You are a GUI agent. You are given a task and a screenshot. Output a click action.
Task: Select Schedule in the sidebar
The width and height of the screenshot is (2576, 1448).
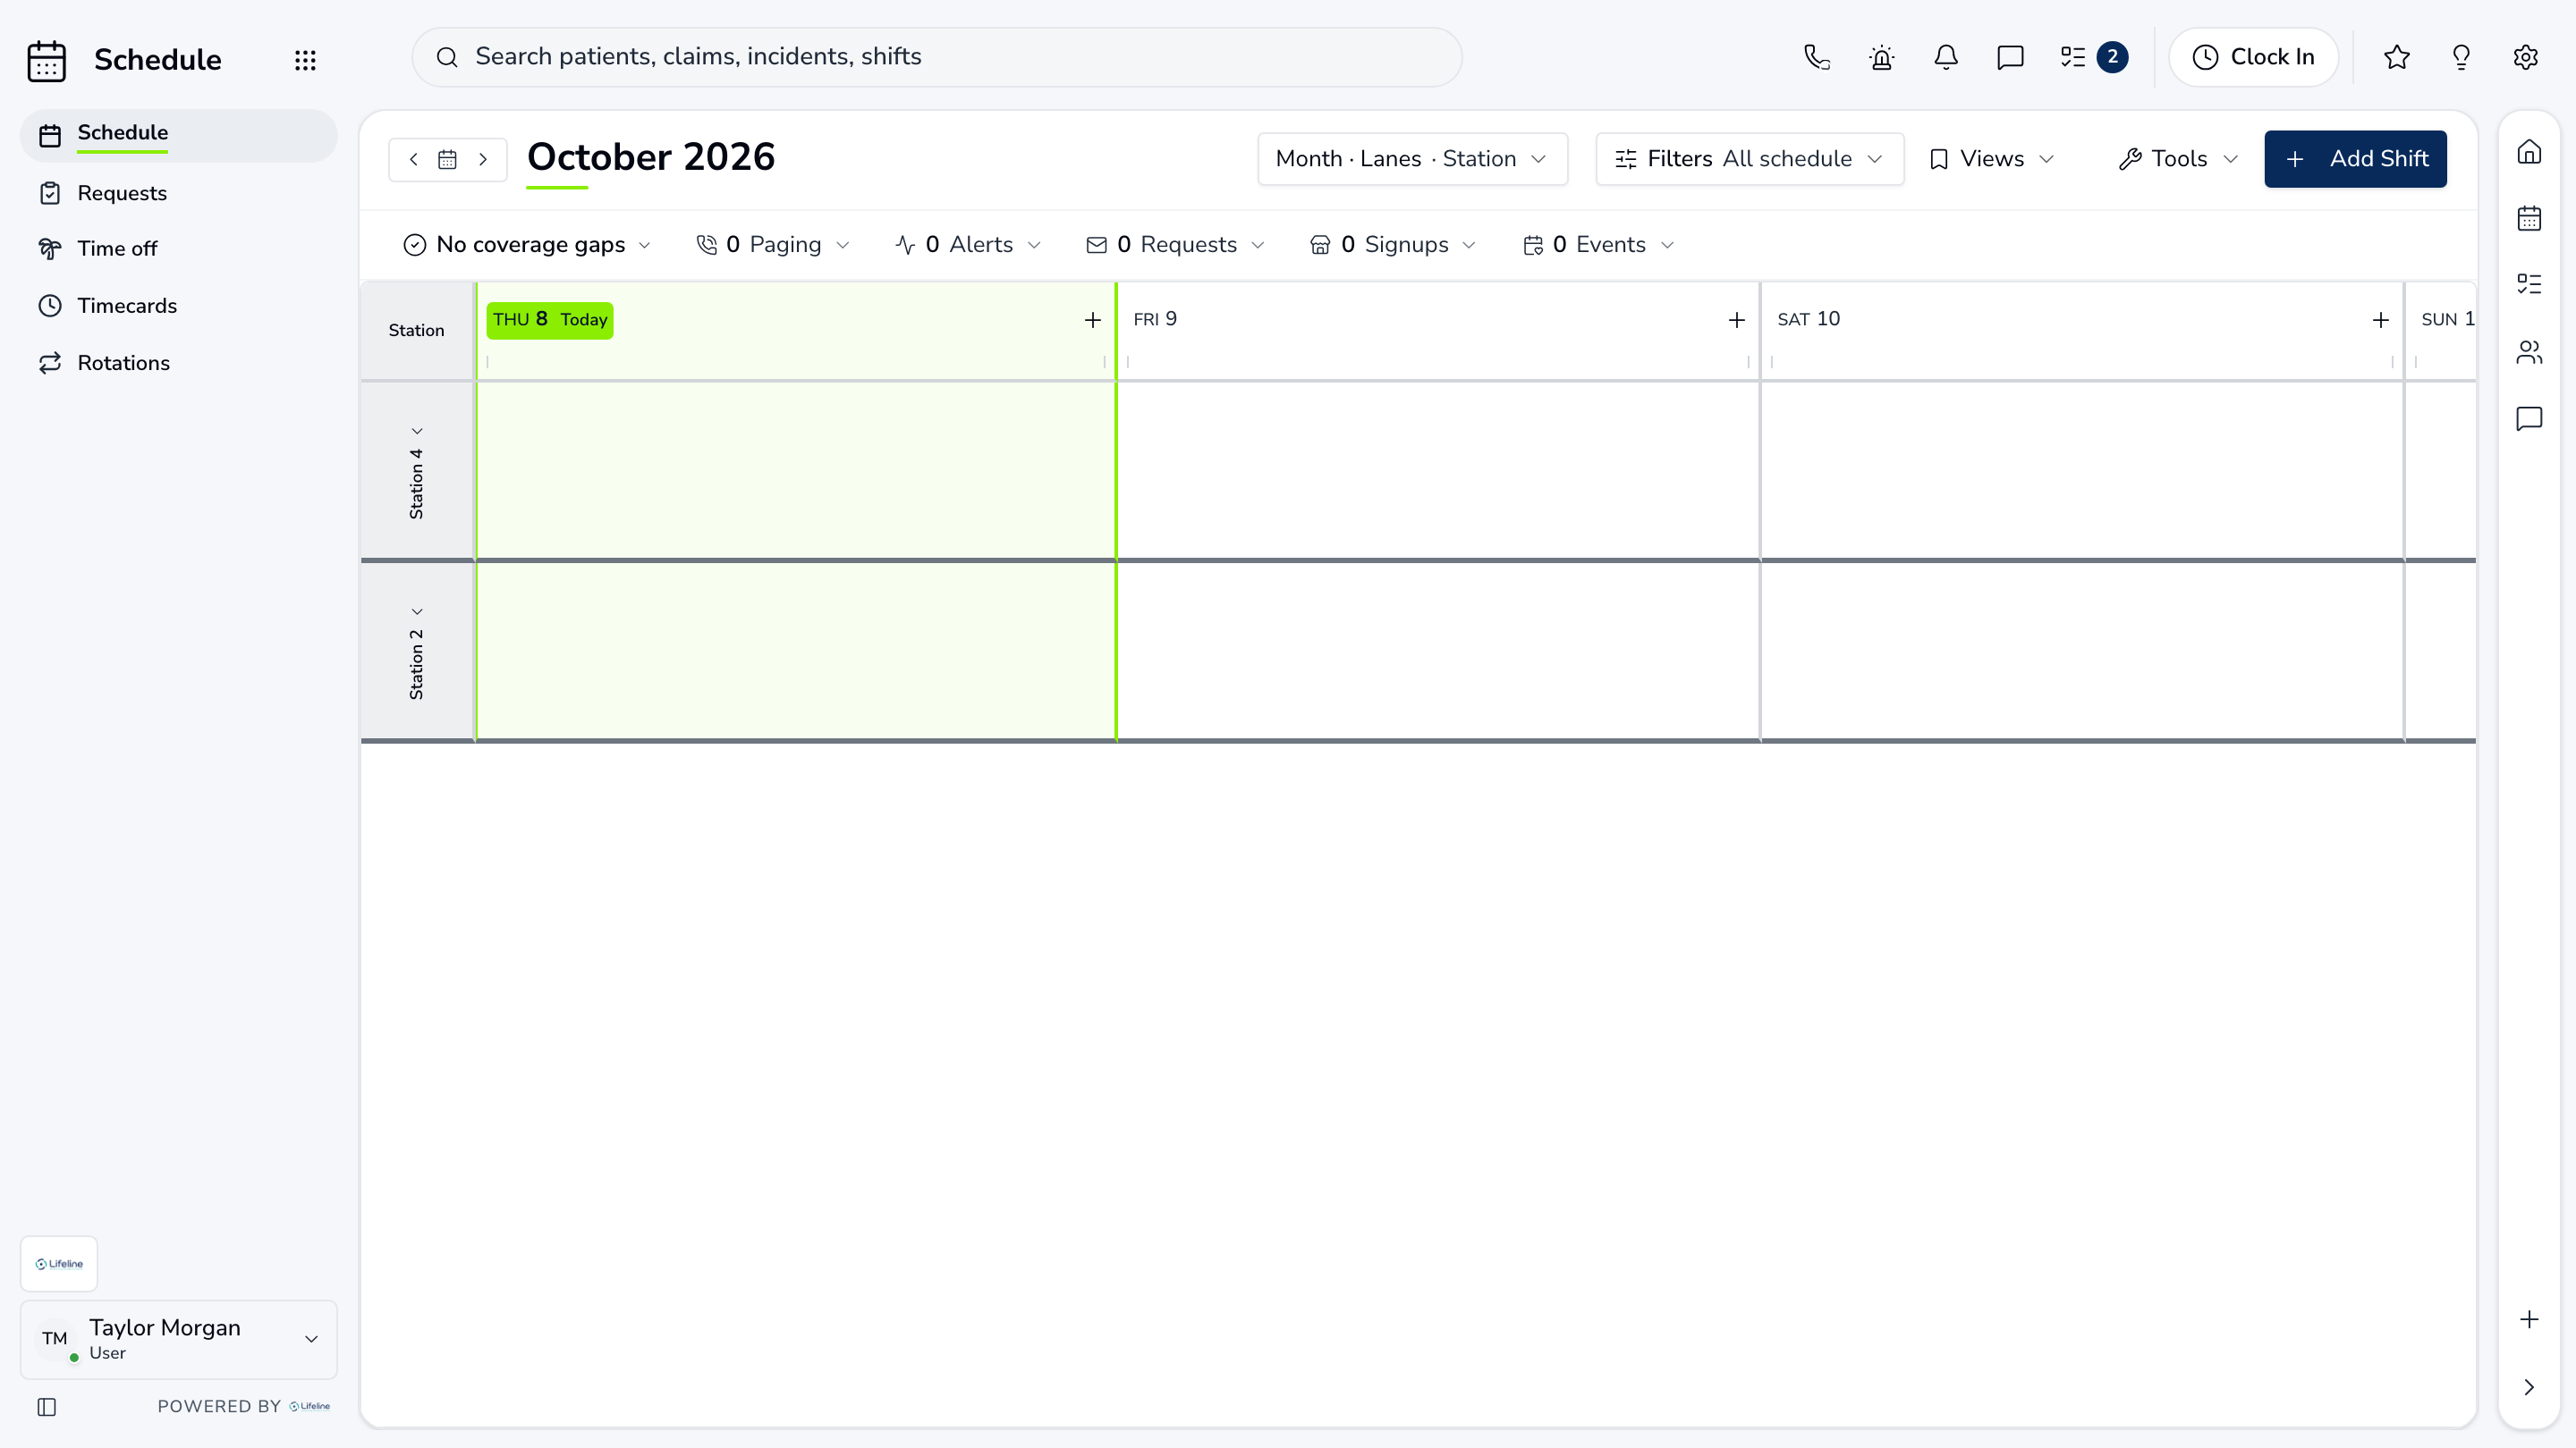click(x=179, y=135)
